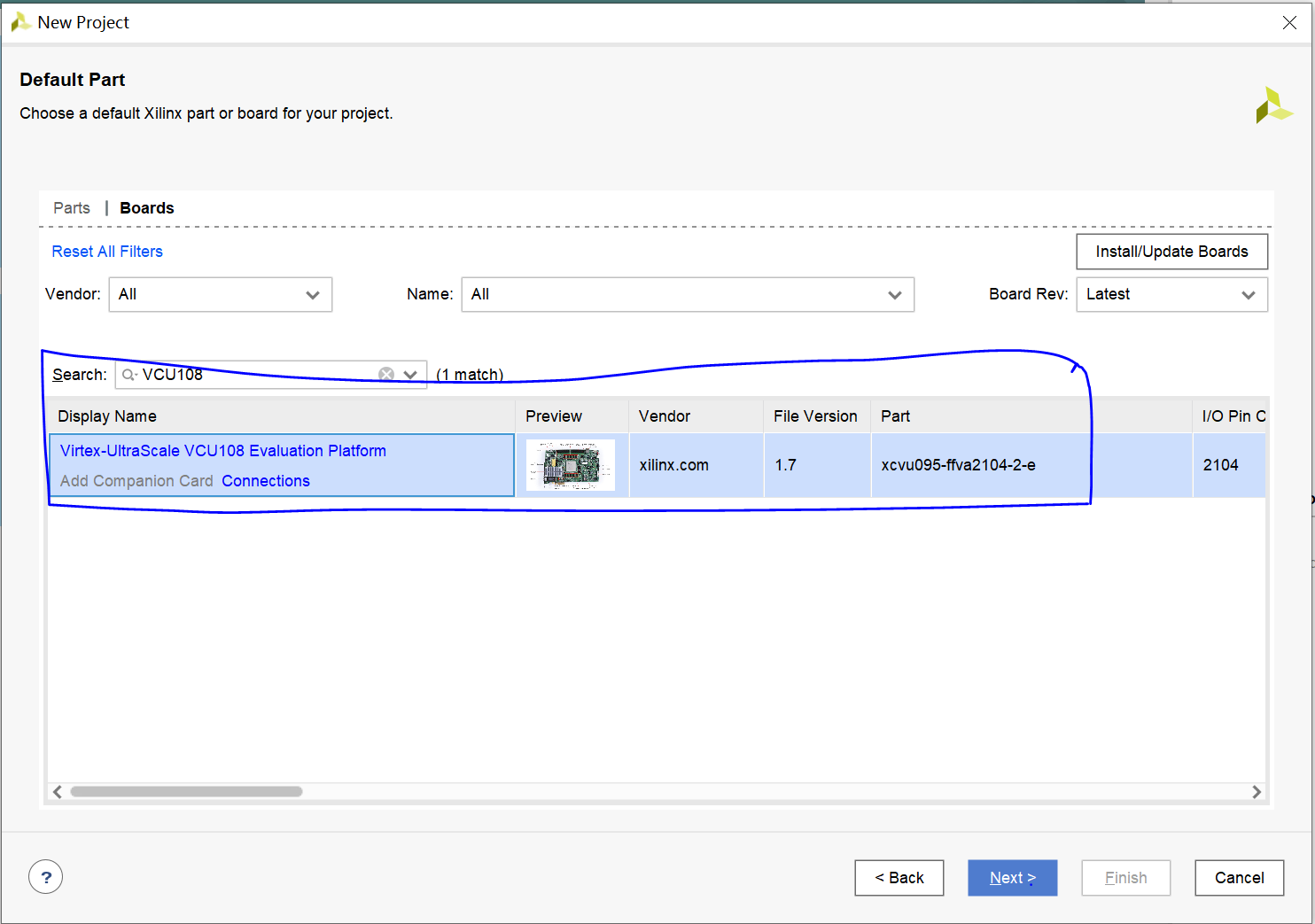
Task: Click the Vivado logo in the title bar
Action: (20, 22)
